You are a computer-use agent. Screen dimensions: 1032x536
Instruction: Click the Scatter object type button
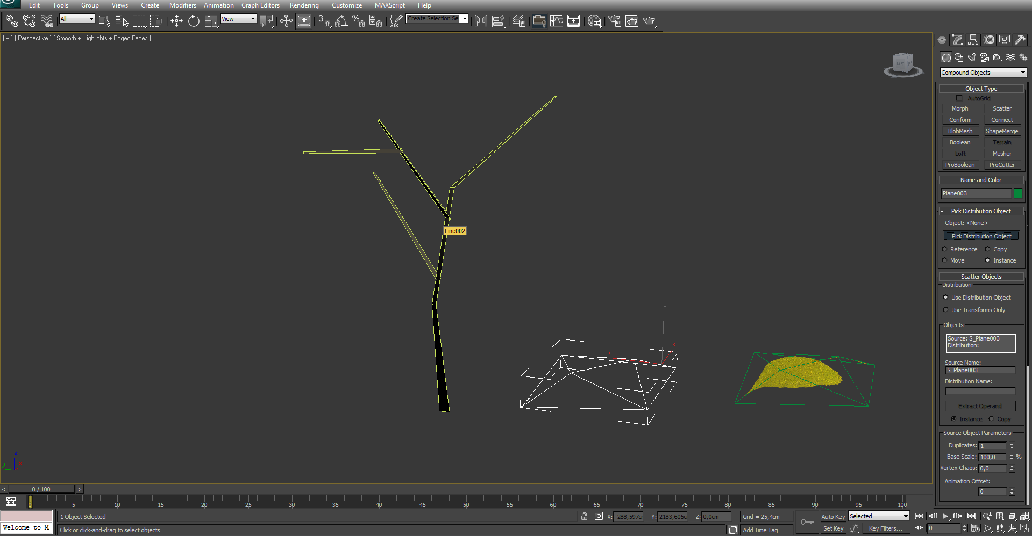click(x=1002, y=108)
